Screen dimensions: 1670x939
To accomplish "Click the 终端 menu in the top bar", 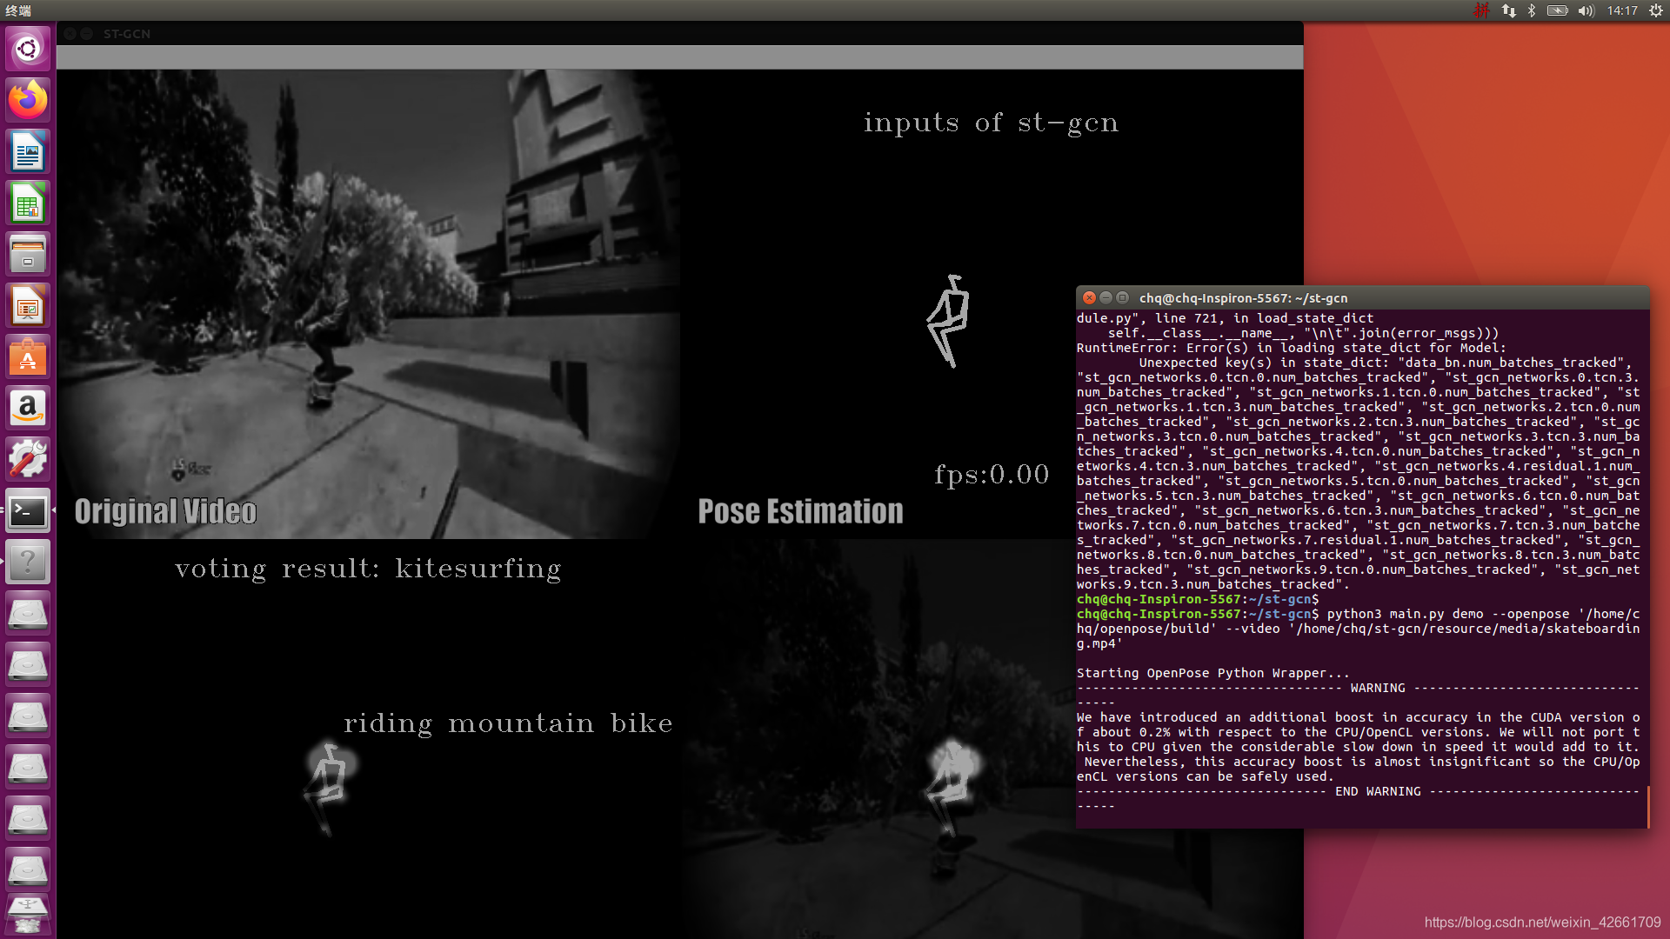I will (19, 11).
